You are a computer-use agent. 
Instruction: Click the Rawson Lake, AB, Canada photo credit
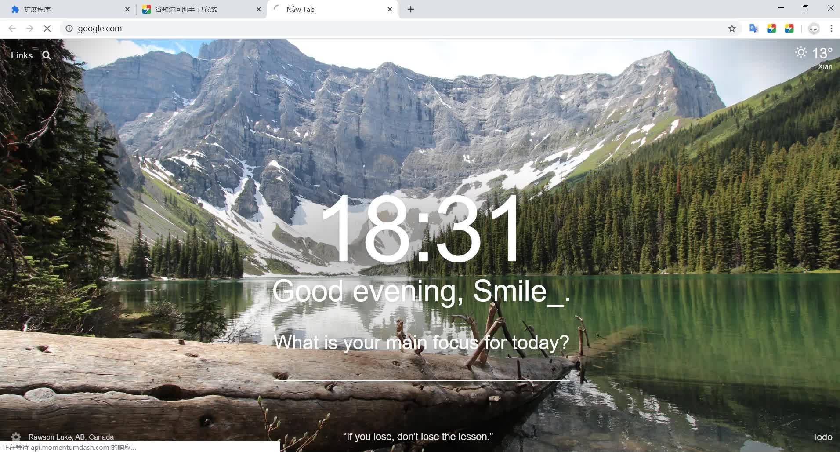pyautogui.click(x=71, y=437)
